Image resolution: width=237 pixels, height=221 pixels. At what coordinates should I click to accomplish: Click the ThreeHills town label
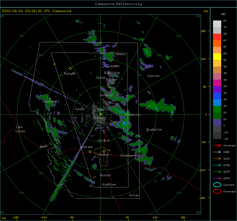(132, 115)
